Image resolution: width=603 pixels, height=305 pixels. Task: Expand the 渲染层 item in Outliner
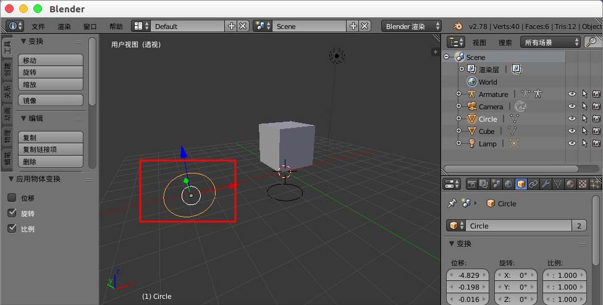coord(462,69)
